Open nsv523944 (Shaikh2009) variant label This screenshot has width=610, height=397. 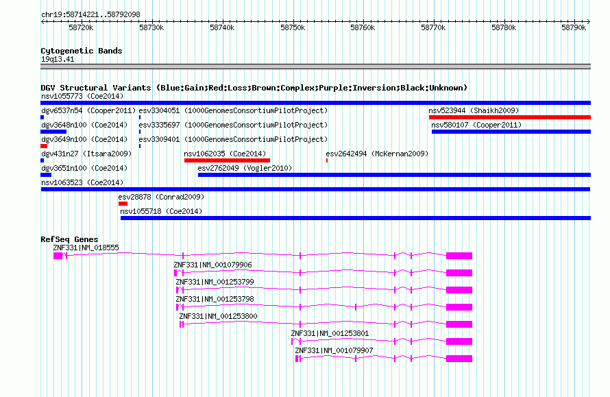tap(474, 110)
